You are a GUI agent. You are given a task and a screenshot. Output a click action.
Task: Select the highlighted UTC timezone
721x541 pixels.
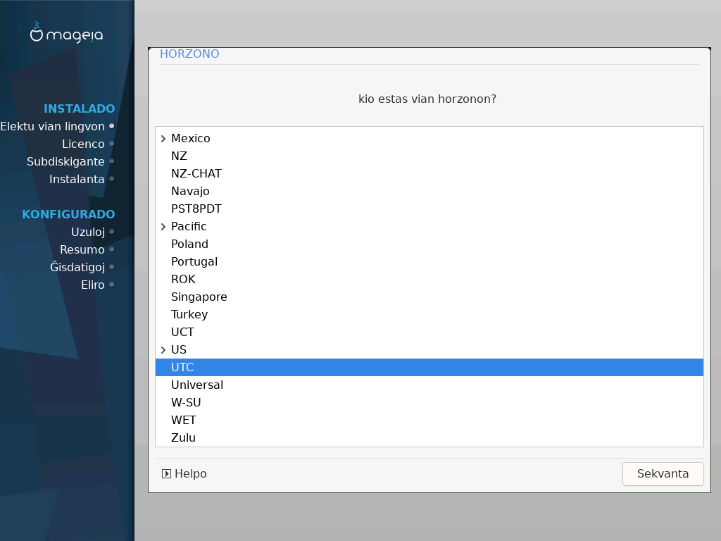182,367
